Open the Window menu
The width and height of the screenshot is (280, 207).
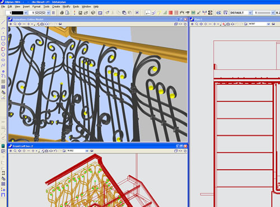(86, 7)
